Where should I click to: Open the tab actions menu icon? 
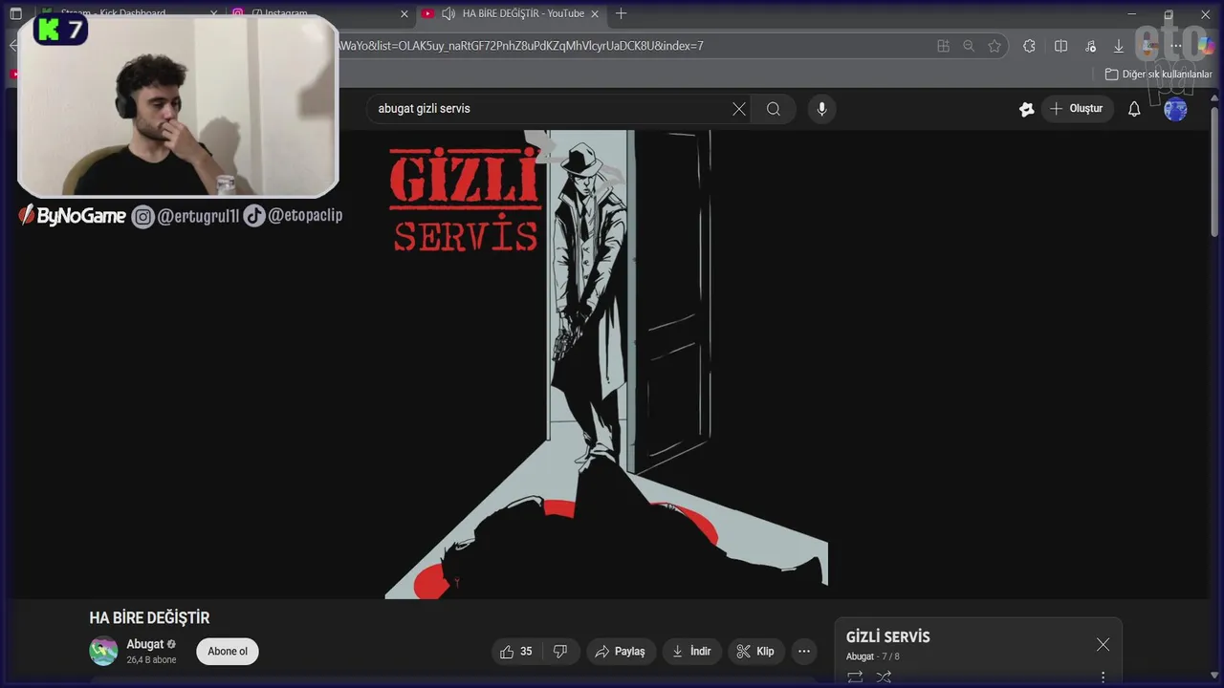[x=15, y=14]
